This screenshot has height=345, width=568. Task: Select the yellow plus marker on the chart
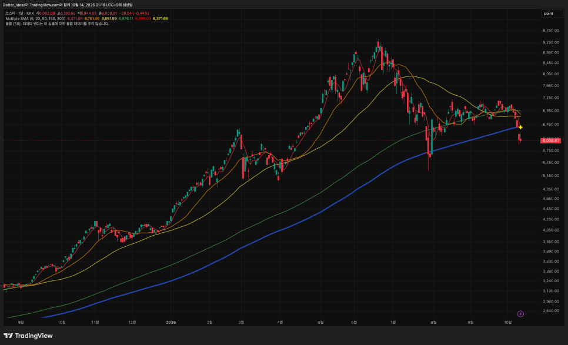point(520,128)
